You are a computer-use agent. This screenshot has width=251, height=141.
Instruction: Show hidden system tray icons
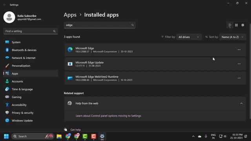[x=193, y=136]
